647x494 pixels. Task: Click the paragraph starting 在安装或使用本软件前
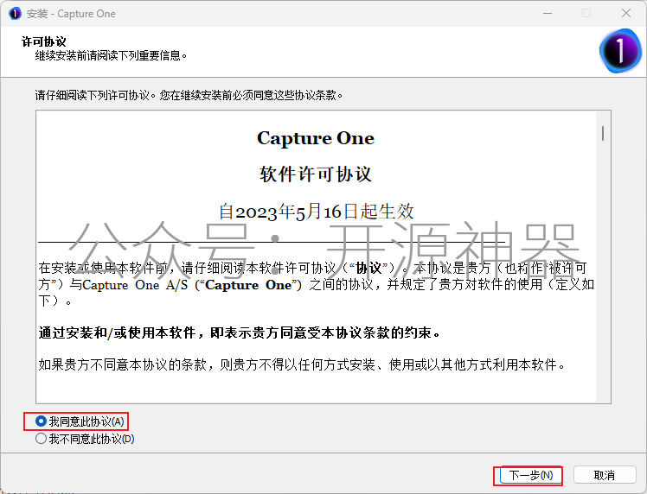coord(317,284)
